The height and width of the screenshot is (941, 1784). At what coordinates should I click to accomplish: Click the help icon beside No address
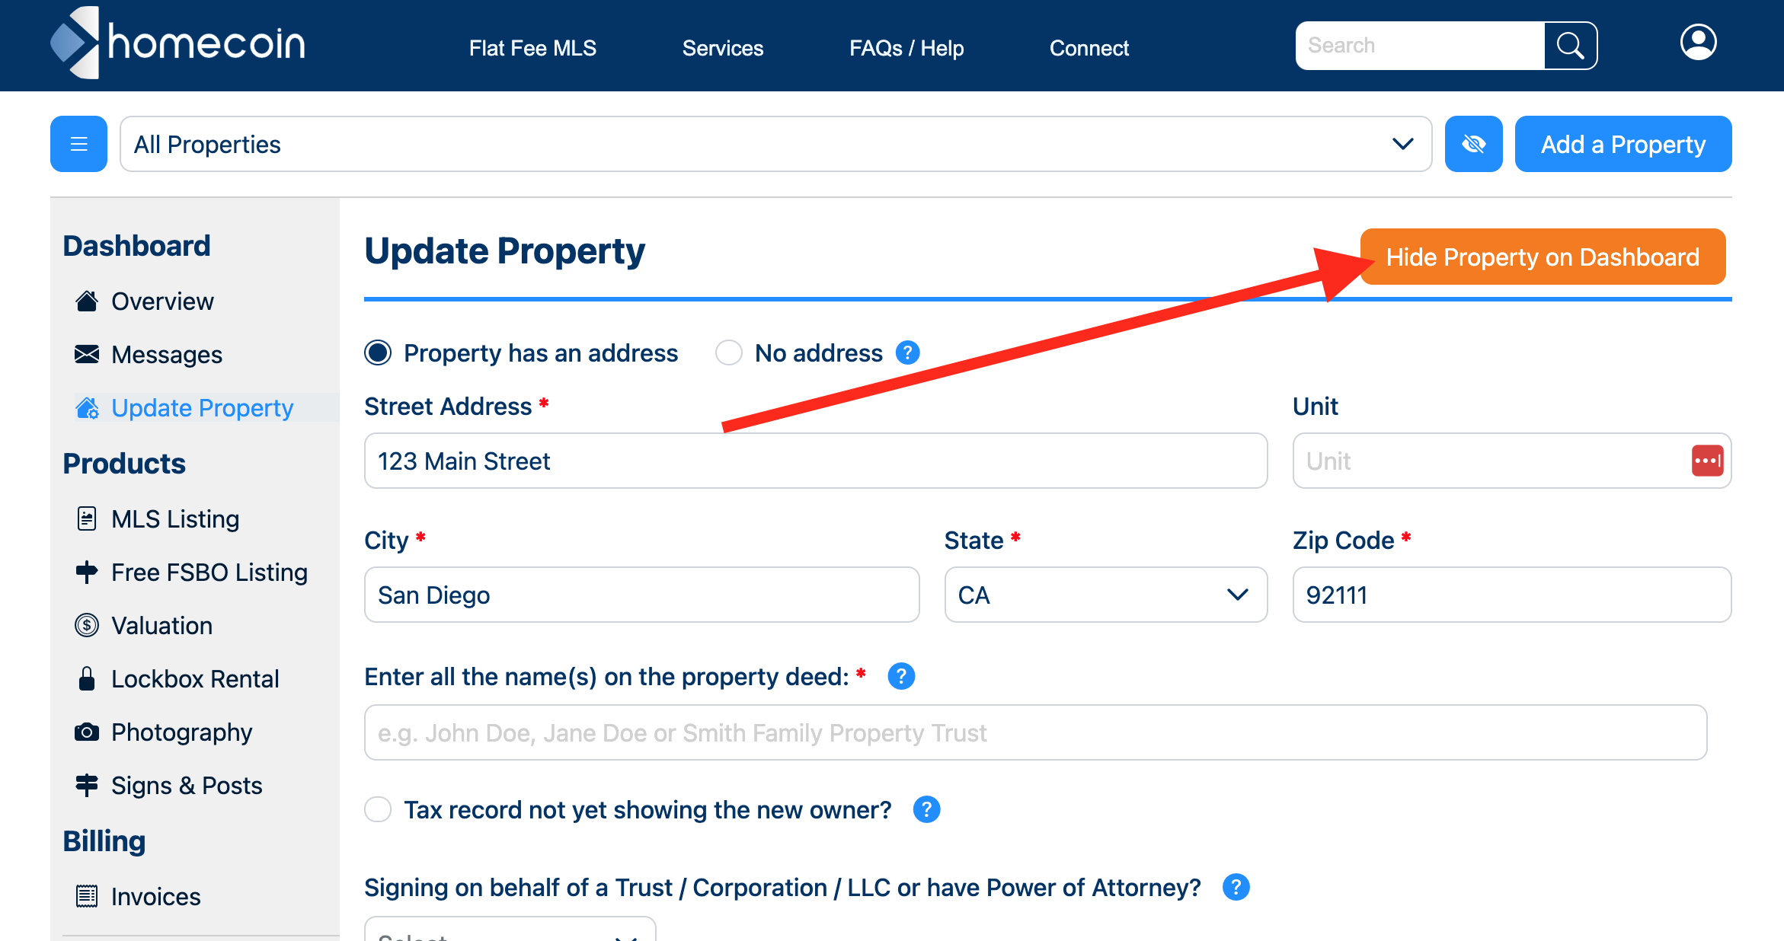(907, 352)
